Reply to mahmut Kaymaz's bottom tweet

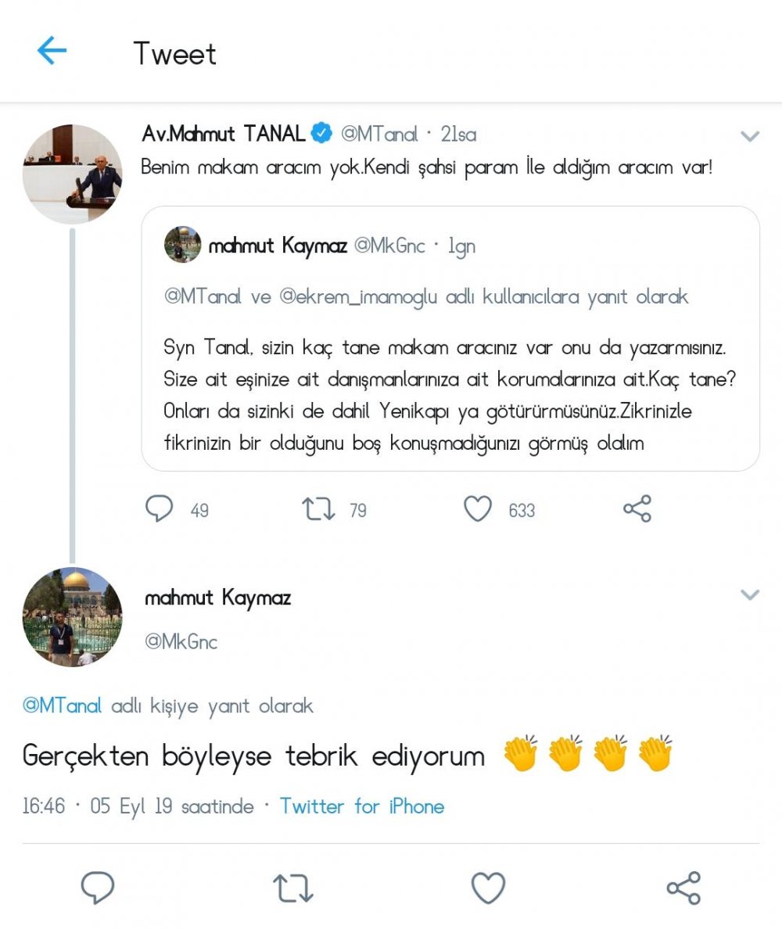pos(98,888)
